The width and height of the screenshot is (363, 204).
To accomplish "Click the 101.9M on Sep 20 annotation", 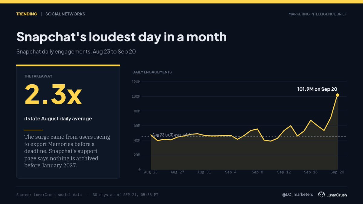I will (317, 89).
